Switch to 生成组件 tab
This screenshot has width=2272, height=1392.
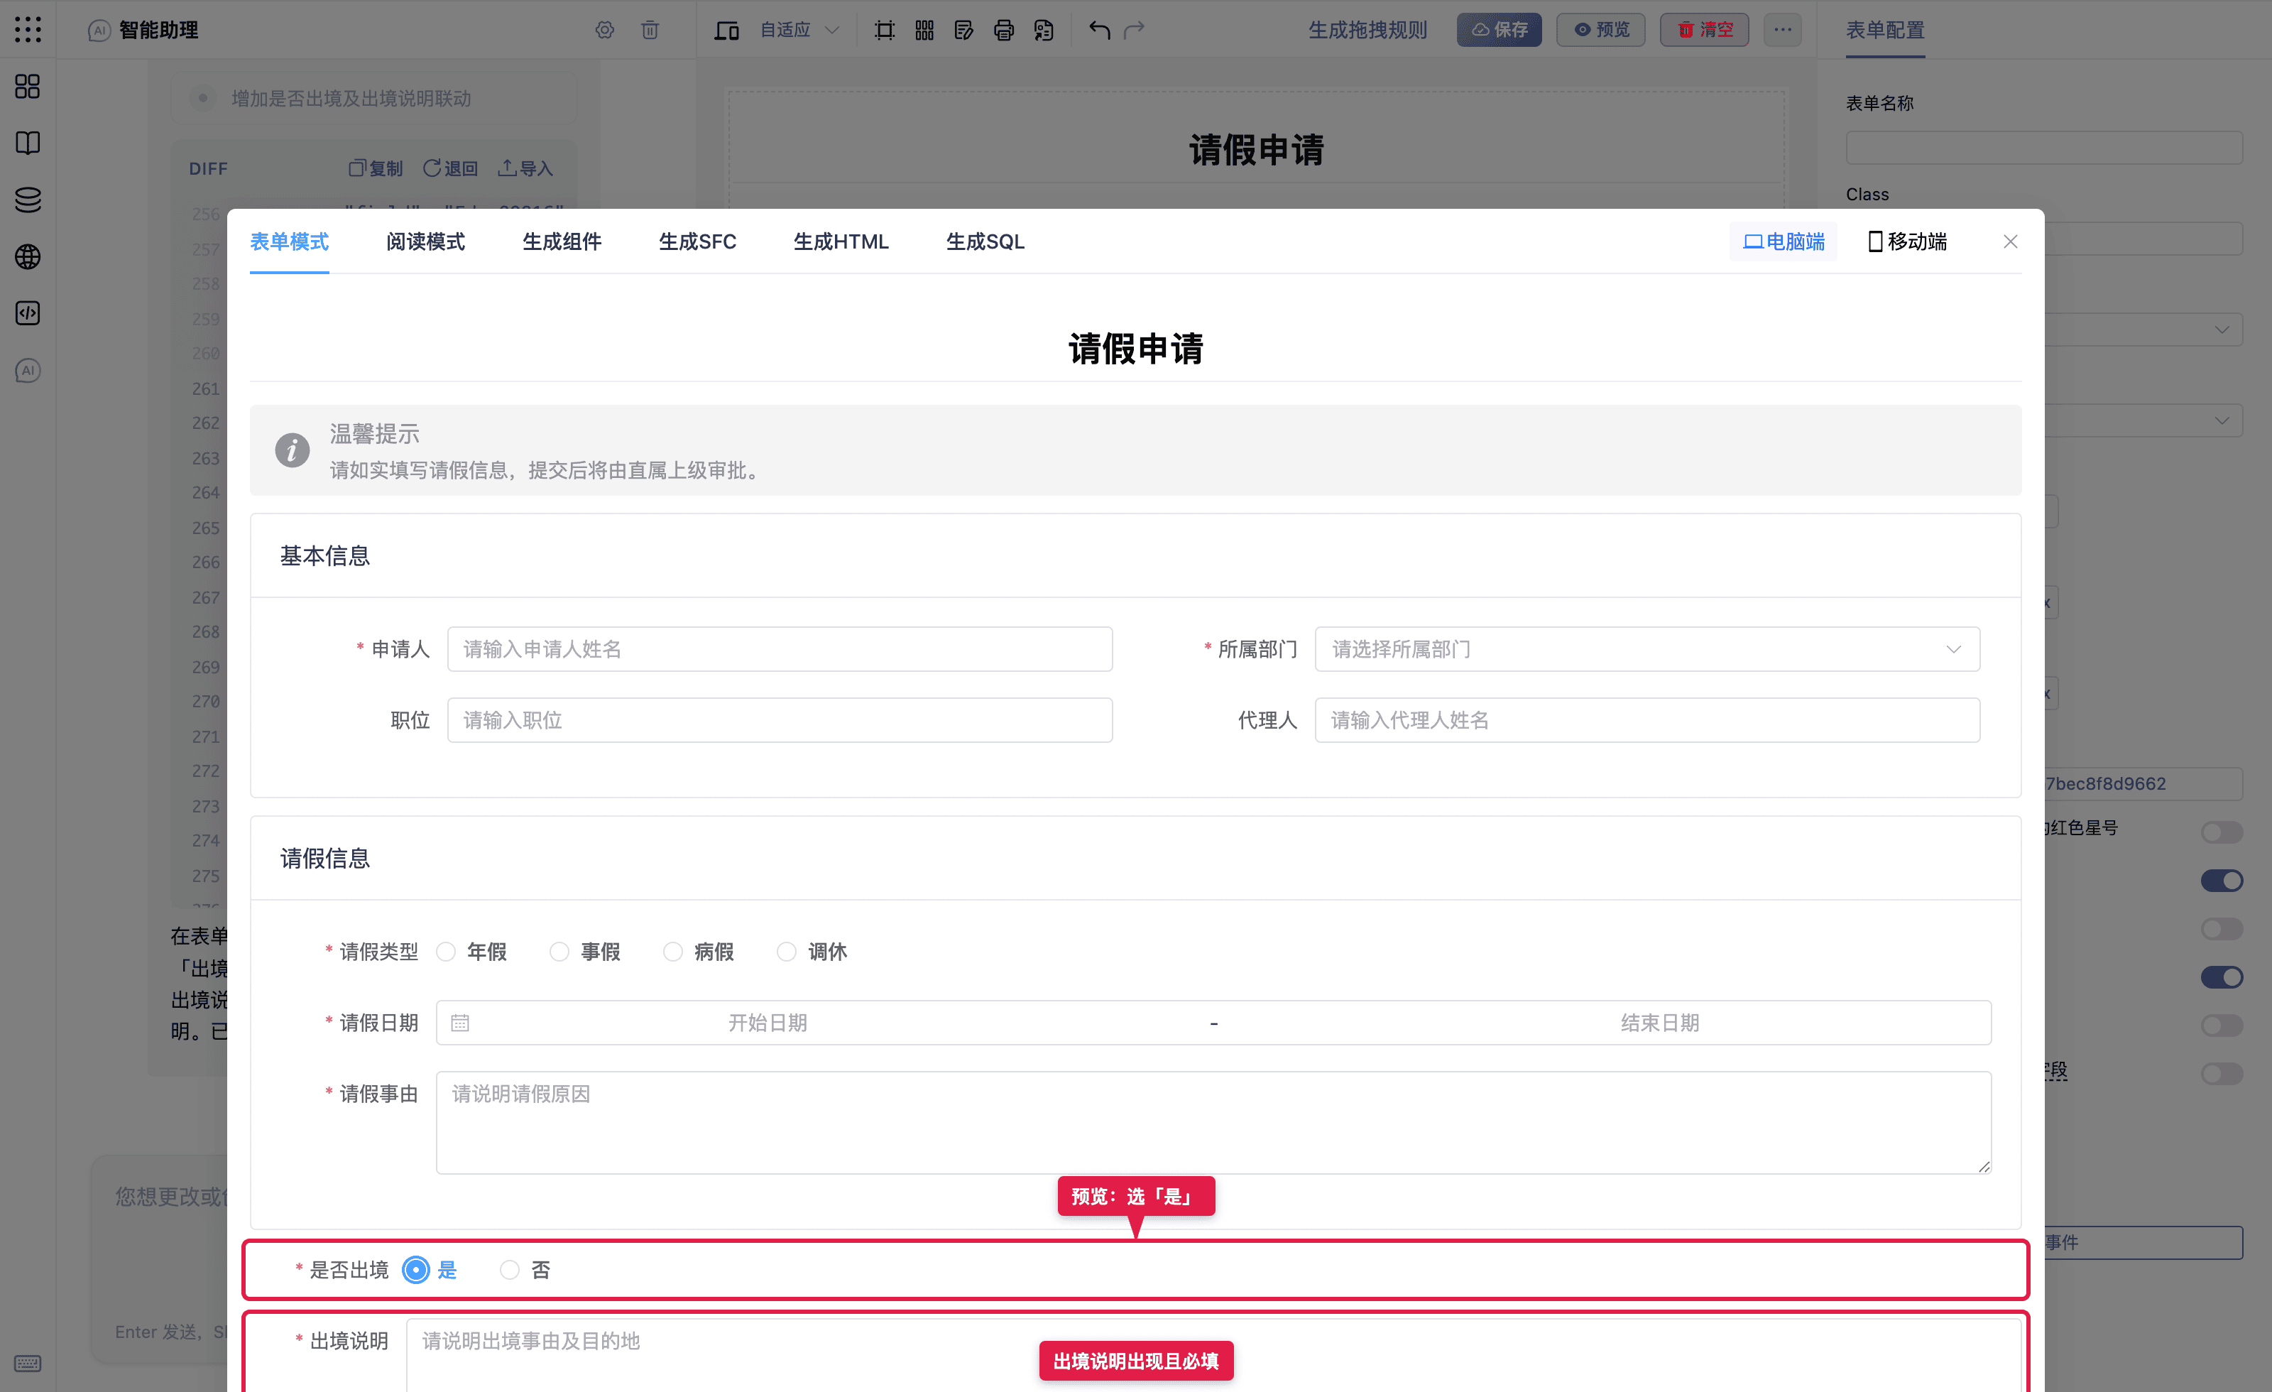tap(562, 241)
